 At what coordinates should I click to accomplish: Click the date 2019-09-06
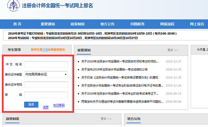(173, 102)
